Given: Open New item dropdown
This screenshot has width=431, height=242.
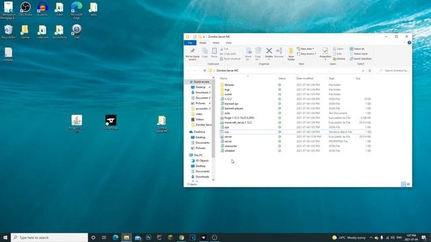Looking at the screenshot, I should coord(305,49).
